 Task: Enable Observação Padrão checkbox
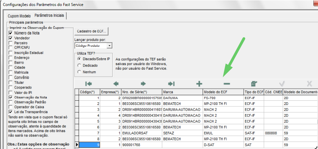pos(11,102)
